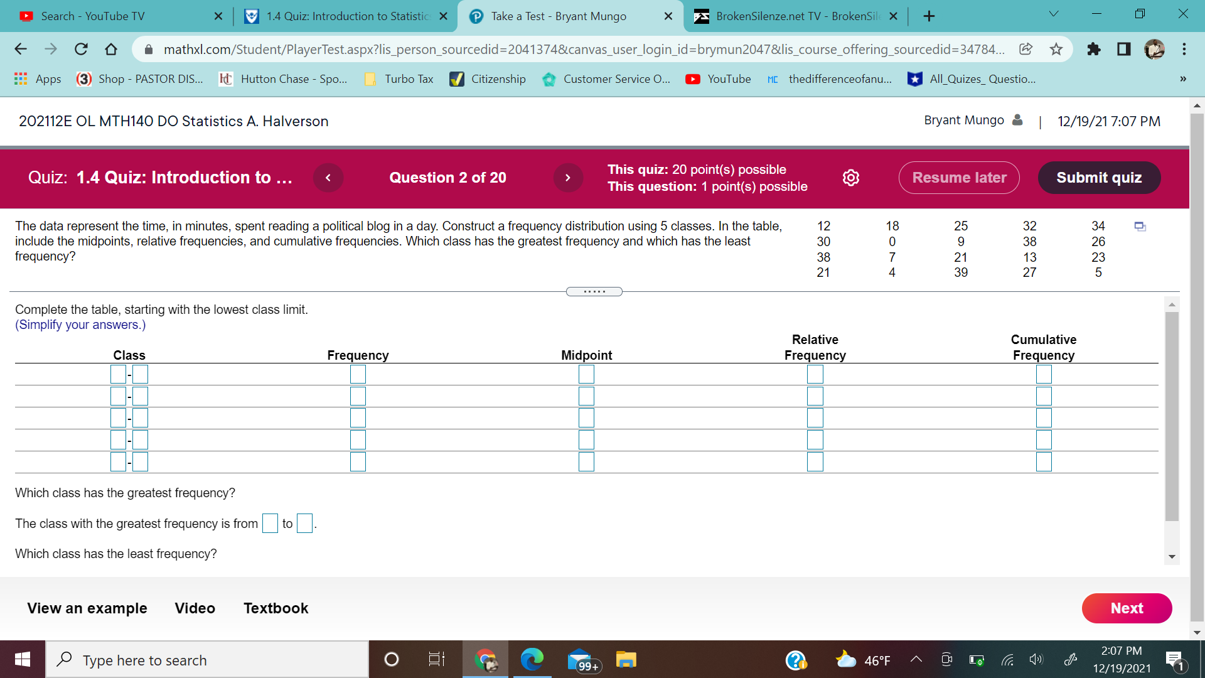Open Microsoft Edge from the taskbar

click(532, 660)
